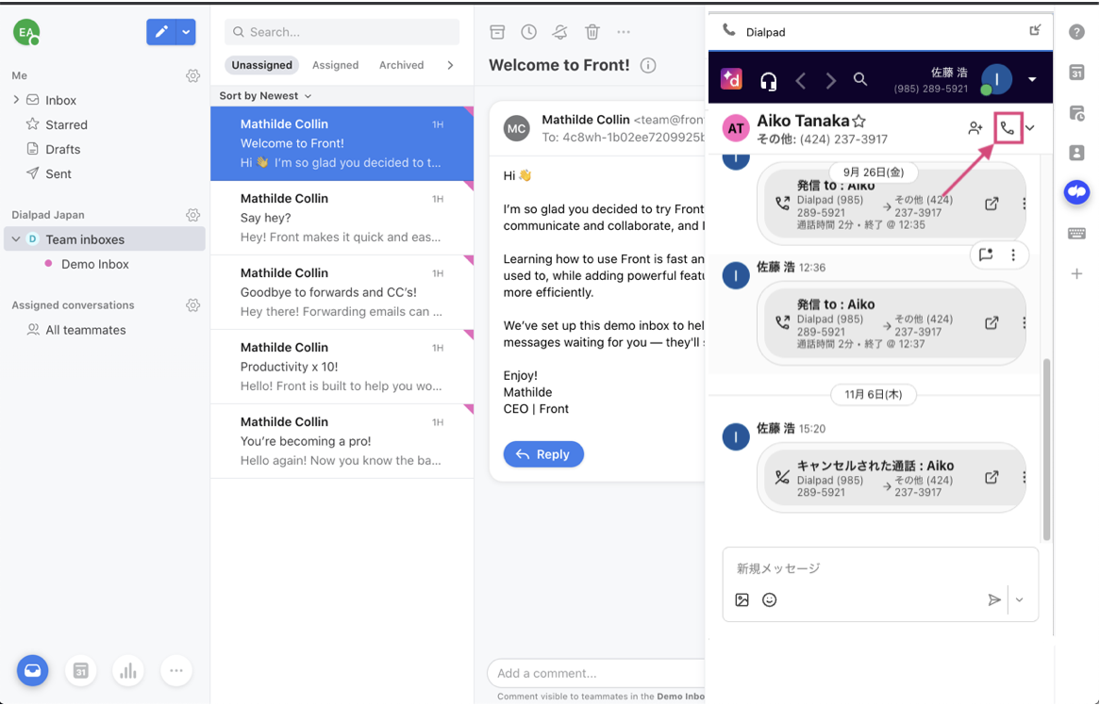
Task: Pop out the Dialpad panel
Action: [x=1035, y=30]
